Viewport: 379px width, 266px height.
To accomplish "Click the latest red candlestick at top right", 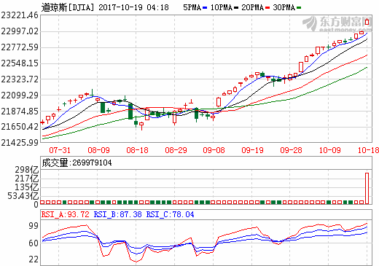I will click(367, 22).
